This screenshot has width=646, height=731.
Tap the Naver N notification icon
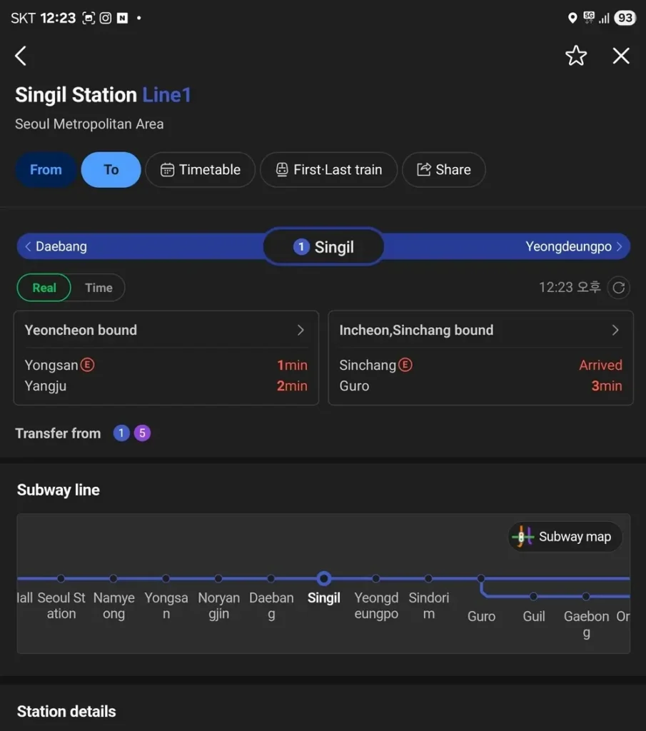point(122,18)
